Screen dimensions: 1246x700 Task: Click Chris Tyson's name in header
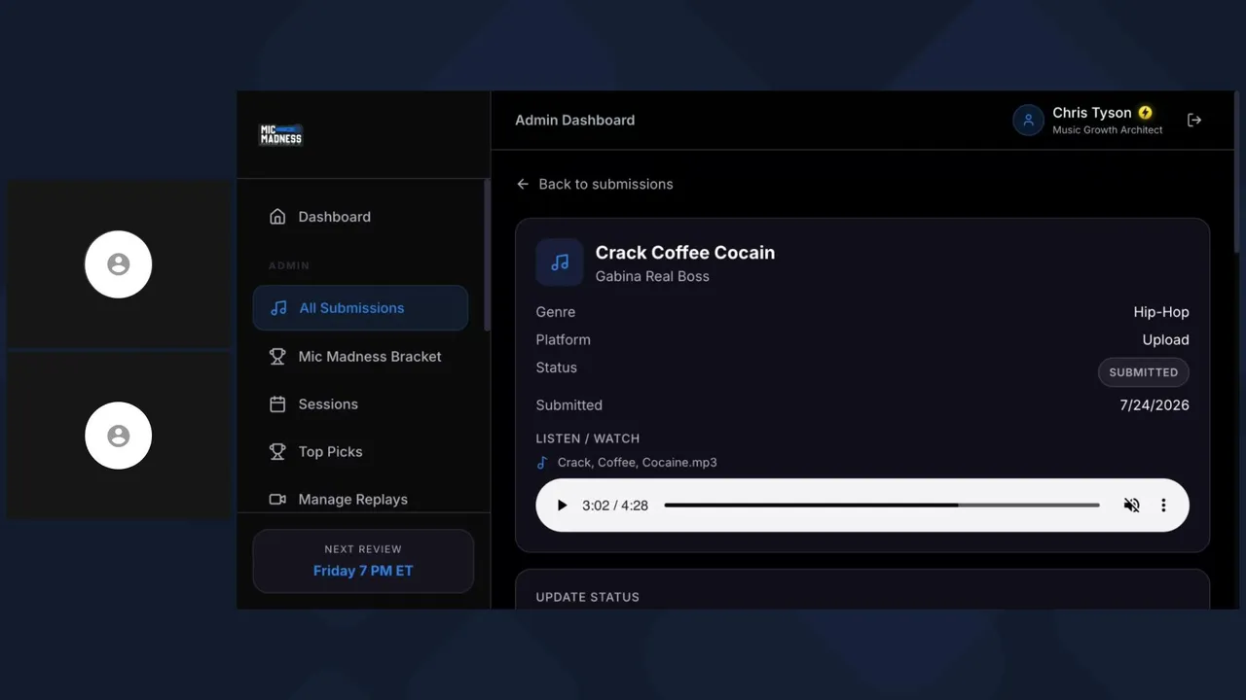click(1092, 113)
